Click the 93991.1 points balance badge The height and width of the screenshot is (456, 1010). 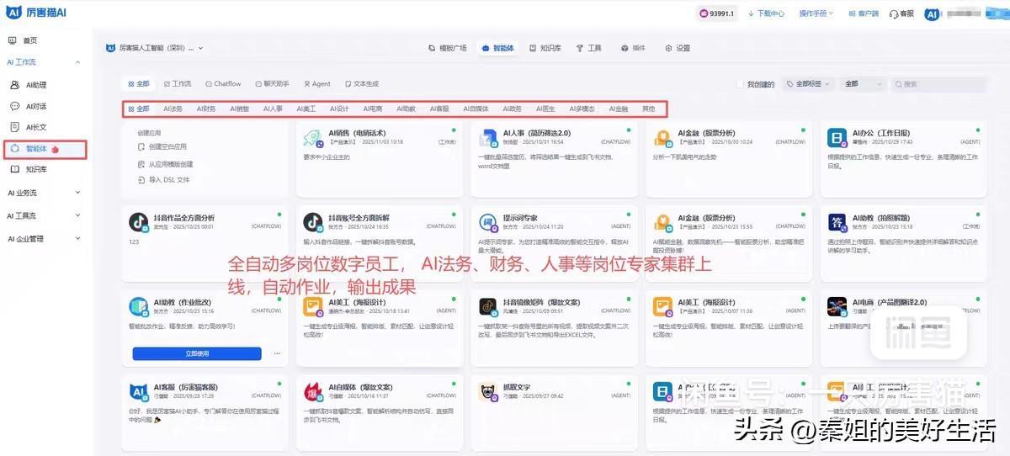coord(717,13)
